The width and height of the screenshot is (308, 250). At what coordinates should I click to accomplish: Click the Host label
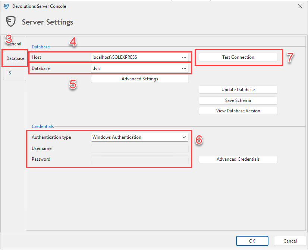click(36, 57)
